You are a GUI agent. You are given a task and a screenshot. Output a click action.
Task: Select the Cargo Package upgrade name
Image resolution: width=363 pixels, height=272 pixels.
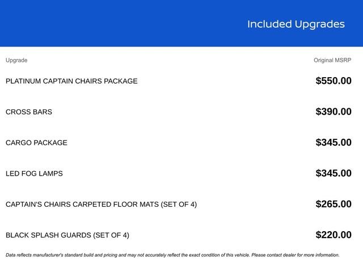[36, 143]
